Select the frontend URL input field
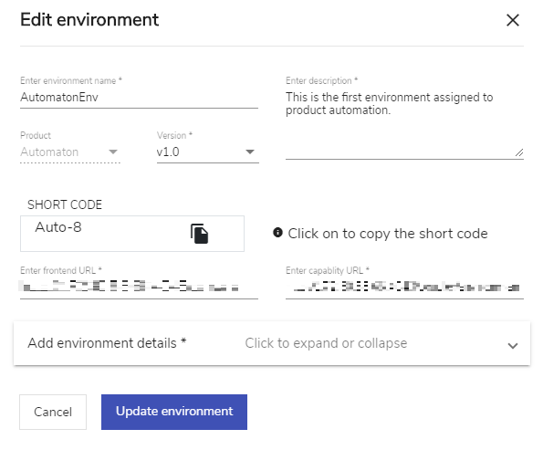543x450 pixels. tap(139, 288)
